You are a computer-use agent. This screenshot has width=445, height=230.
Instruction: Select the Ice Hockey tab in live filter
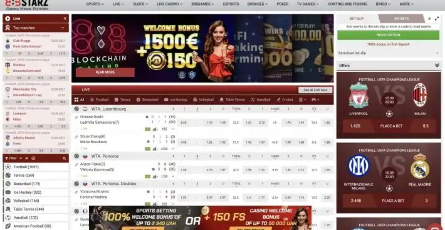coord(175,99)
